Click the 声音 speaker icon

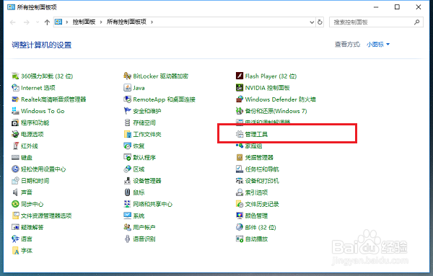pos(15,192)
